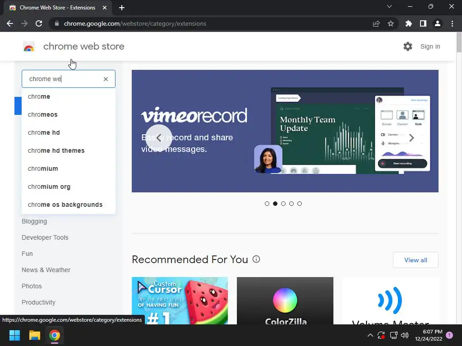The image size is (462, 346).
Task: Toggle the browser side panel icon
Action: pos(423,23)
